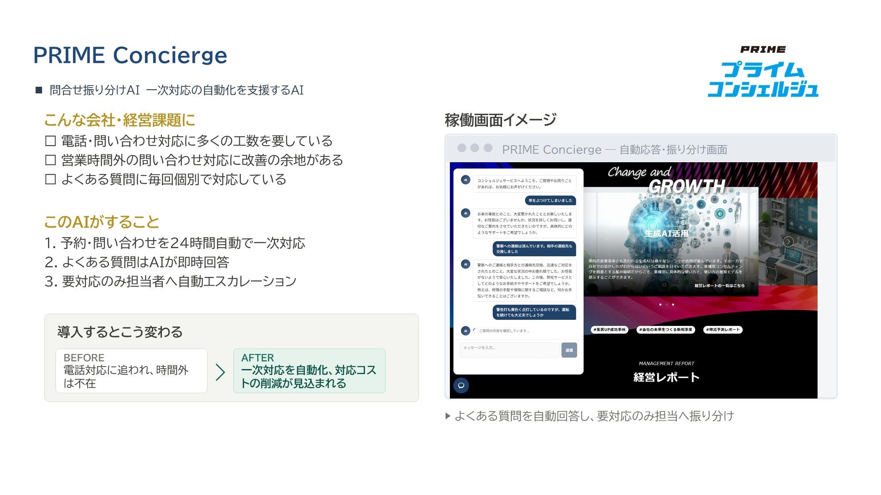Send the message with the 送信 button
The image size is (881, 495).
[x=569, y=350]
